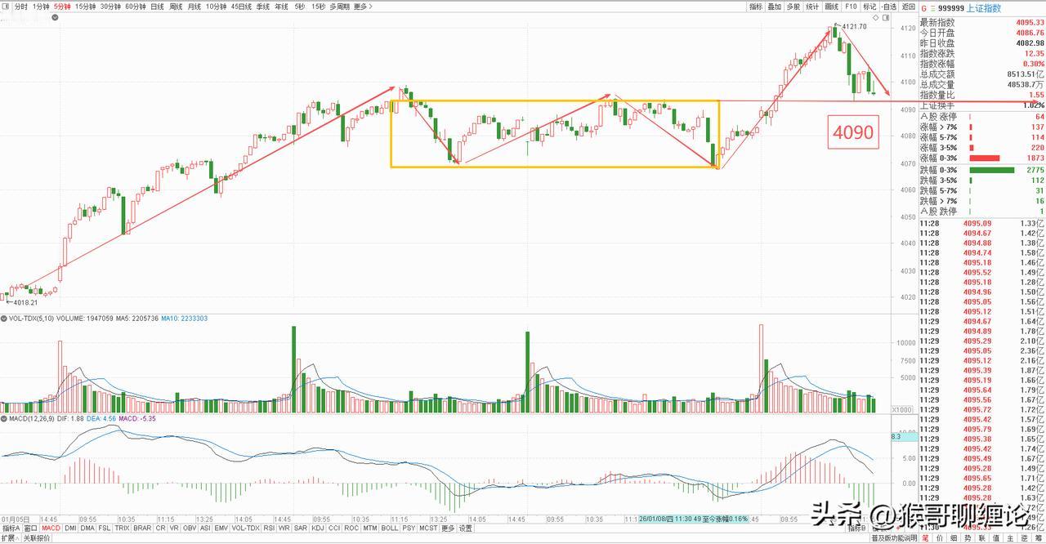
Task: Switch to 月线 monthly chart
Action: (x=194, y=7)
